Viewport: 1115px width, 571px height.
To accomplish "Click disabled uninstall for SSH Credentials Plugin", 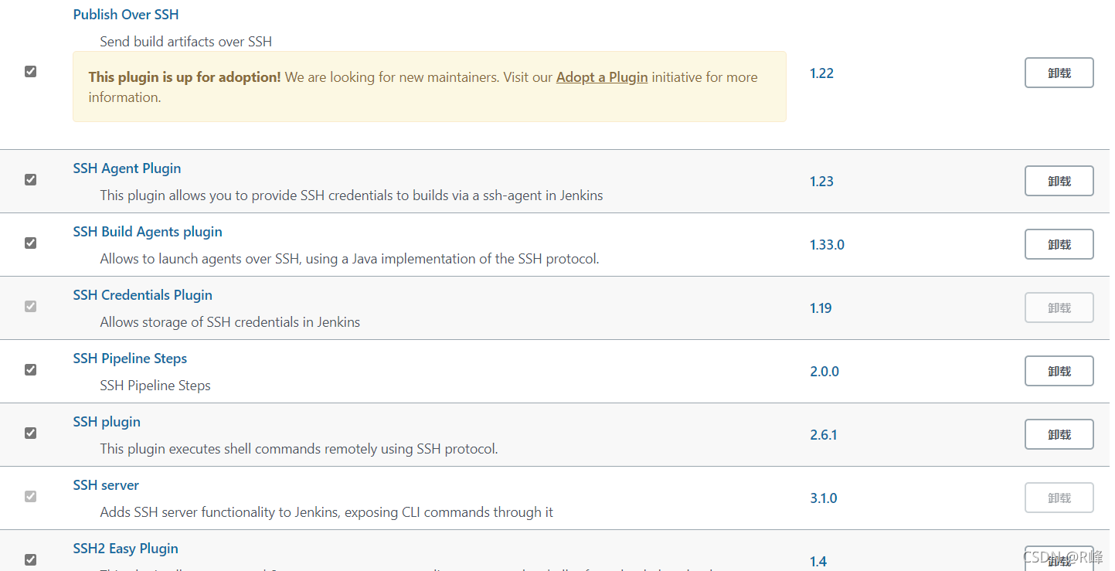I will click(1059, 308).
